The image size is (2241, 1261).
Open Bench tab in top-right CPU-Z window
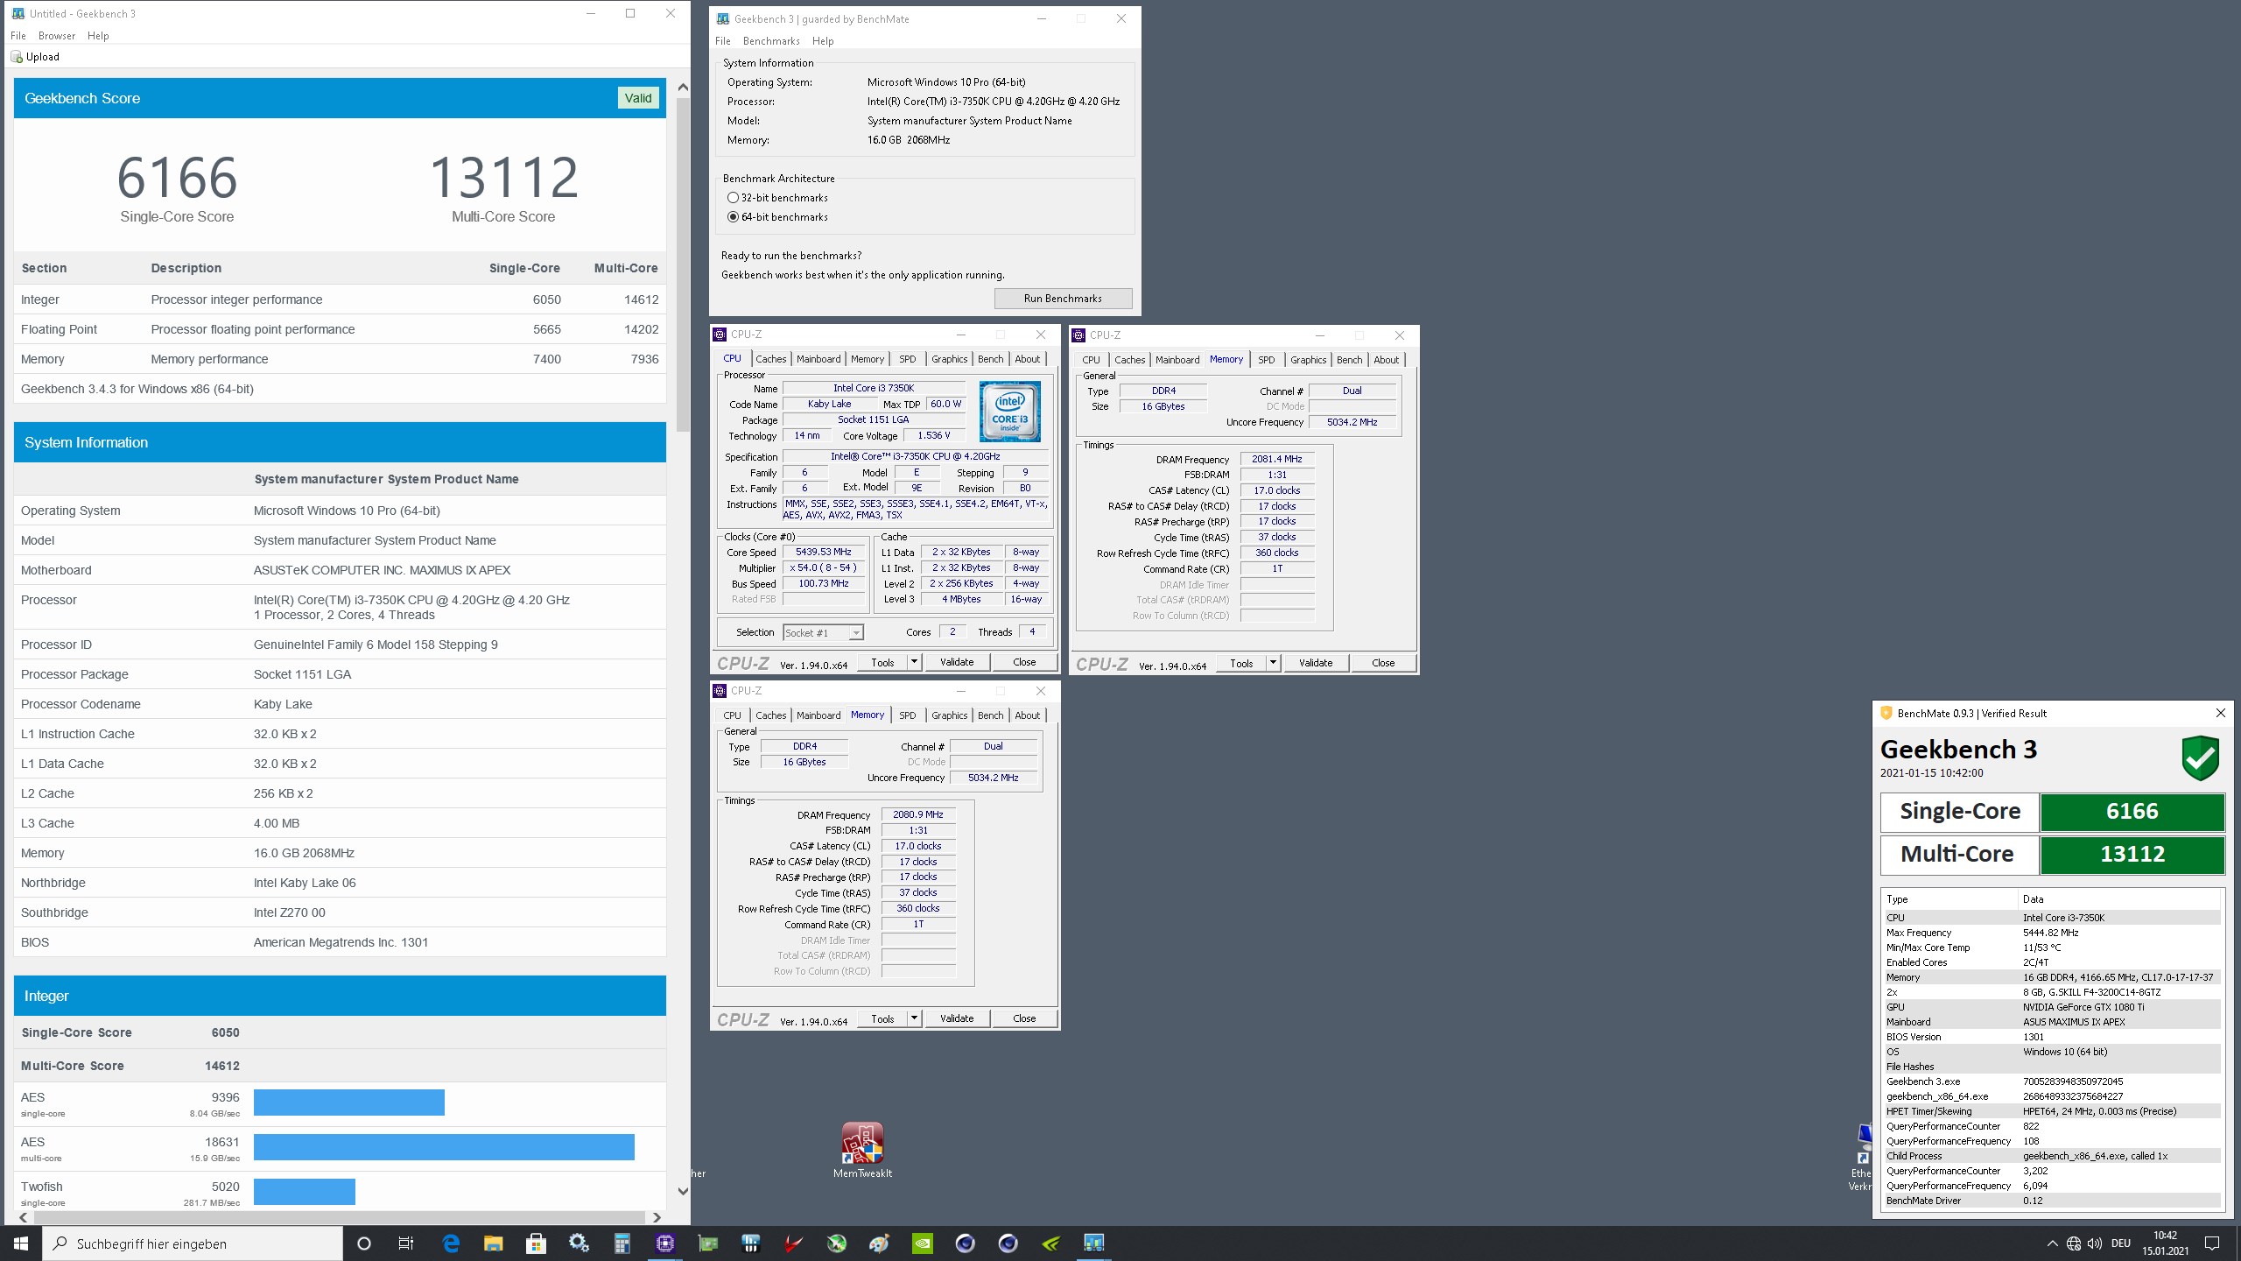1349,360
